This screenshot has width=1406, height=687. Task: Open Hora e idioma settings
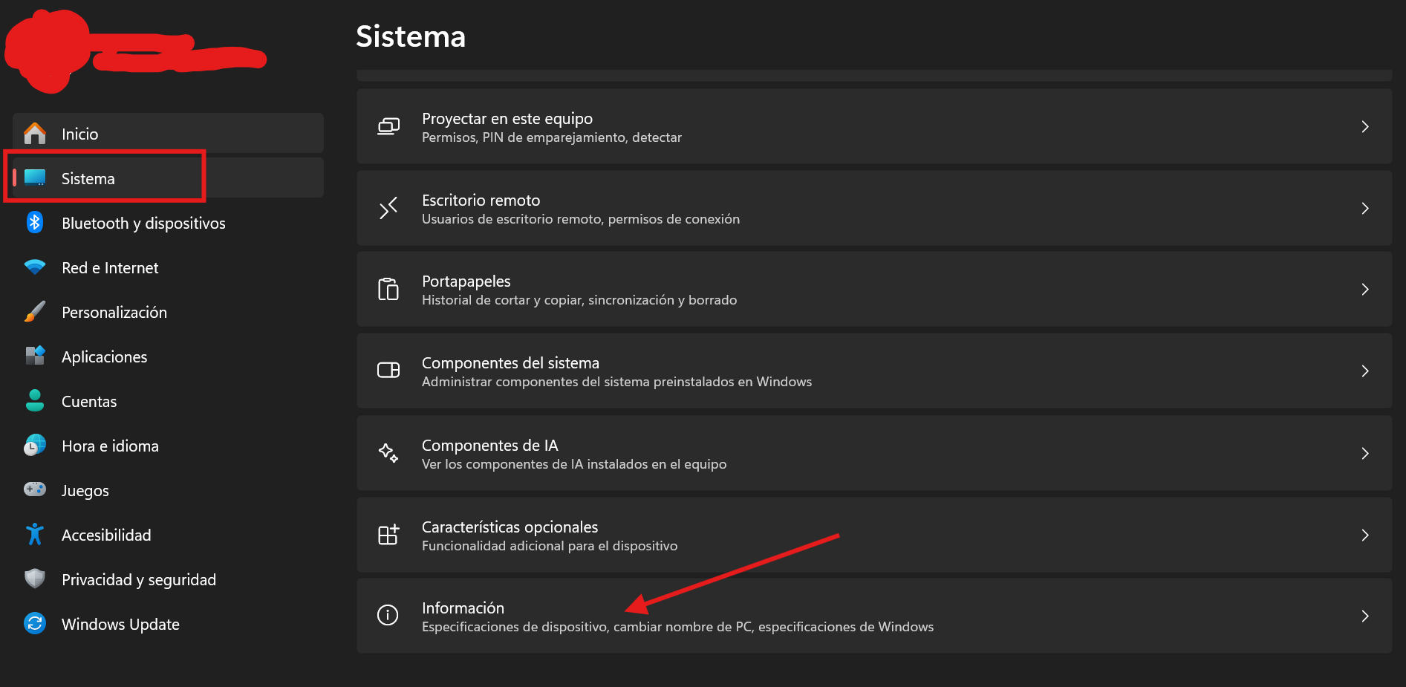110,446
